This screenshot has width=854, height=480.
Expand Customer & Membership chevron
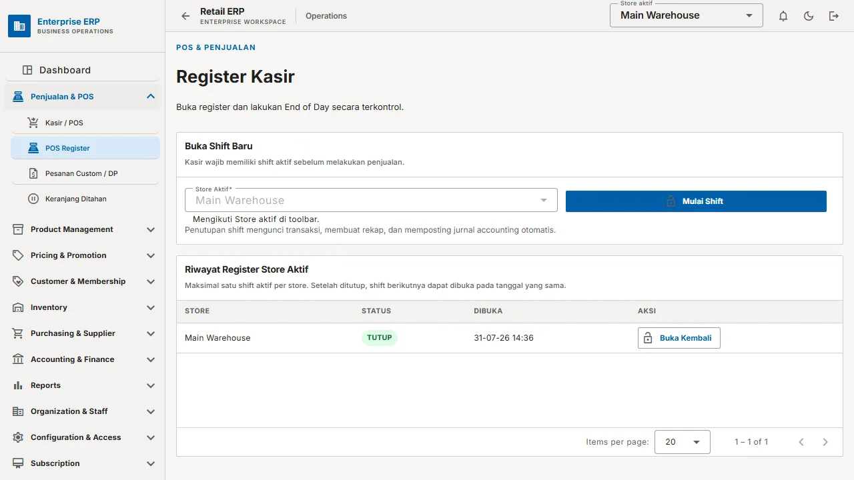coord(151,281)
